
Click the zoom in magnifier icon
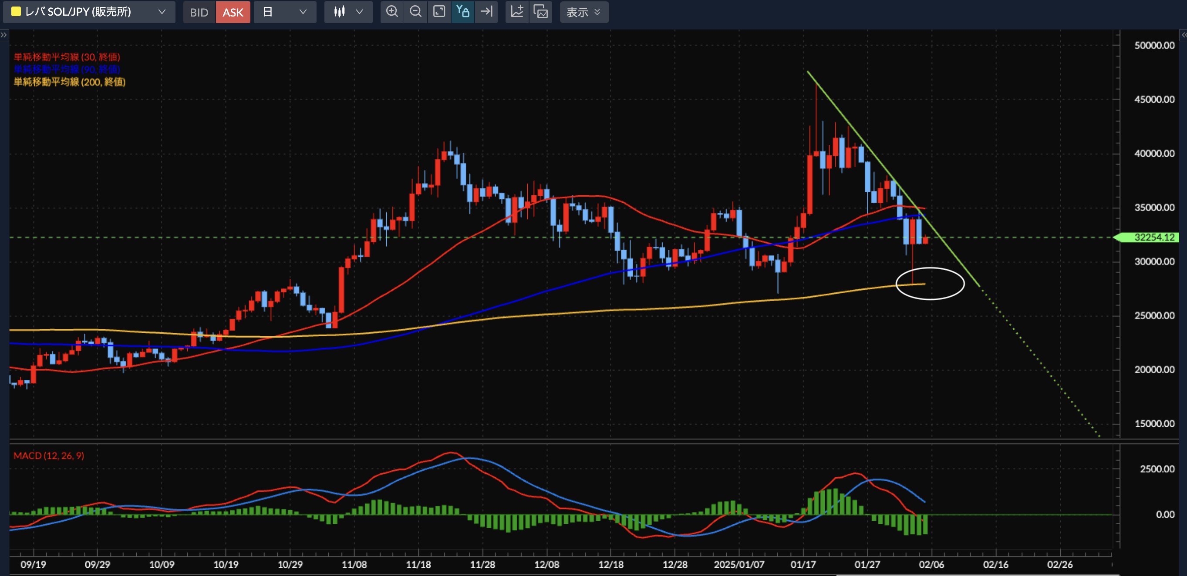coord(392,12)
